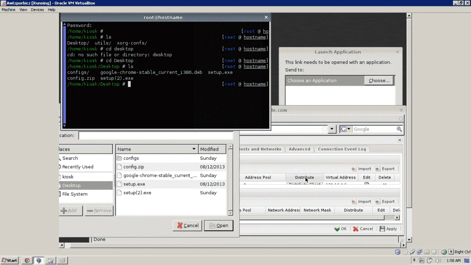
Task: Click the browser search magnifier icon
Action: pos(399,129)
